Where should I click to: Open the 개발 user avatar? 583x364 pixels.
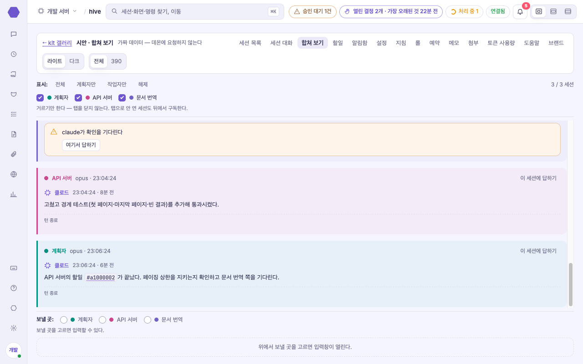coord(14,350)
